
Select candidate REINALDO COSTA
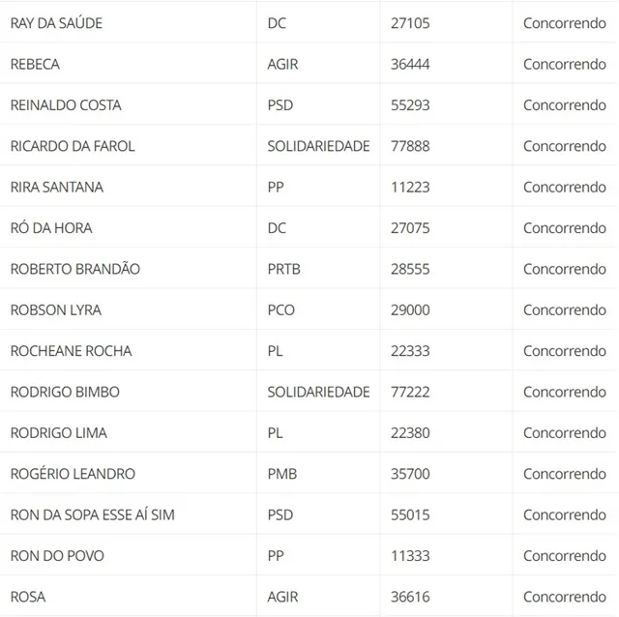coord(66,105)
